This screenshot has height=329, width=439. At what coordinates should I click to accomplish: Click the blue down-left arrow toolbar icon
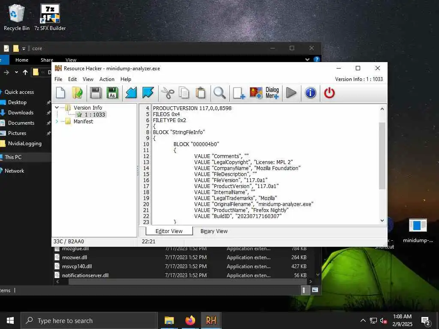click(131, 93)
